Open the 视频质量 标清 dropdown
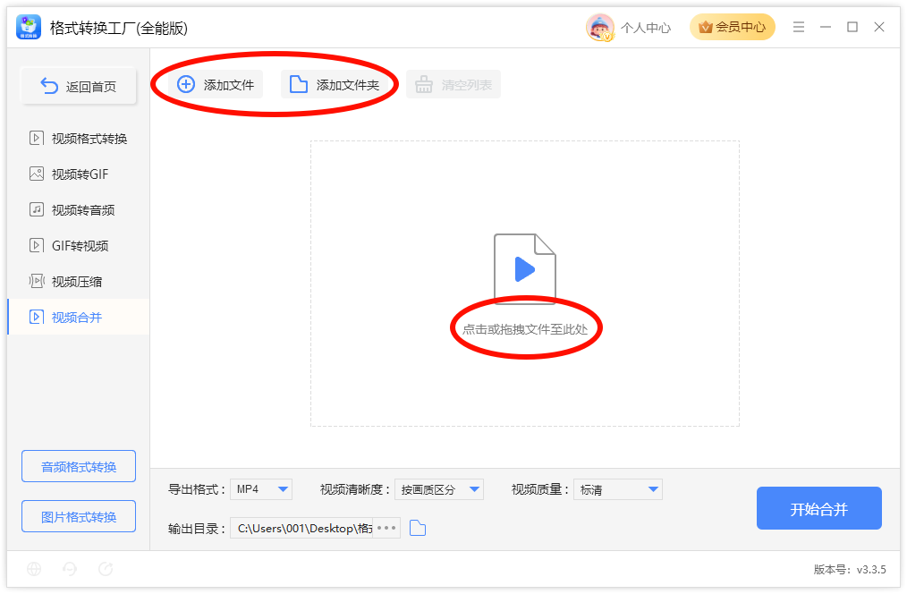 point(618,489)
